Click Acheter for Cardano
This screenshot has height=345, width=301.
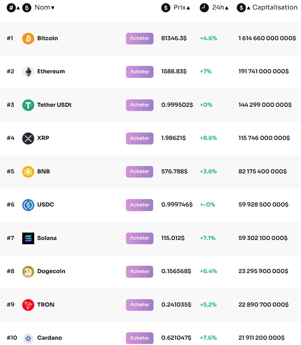tap(139, 338)
